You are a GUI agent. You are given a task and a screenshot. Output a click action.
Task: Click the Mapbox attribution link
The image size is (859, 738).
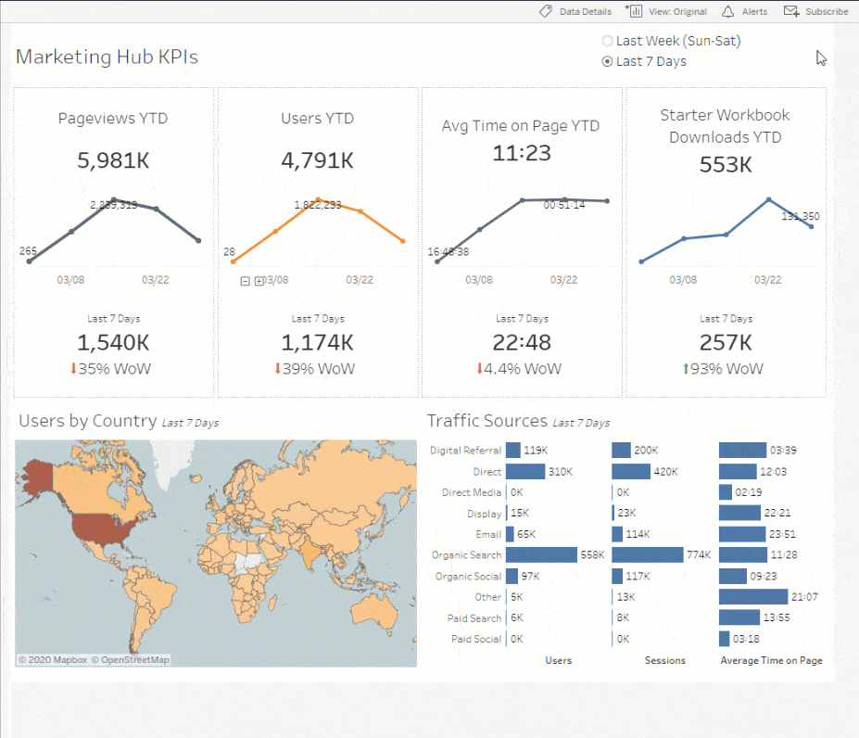(x=52, y=660)
